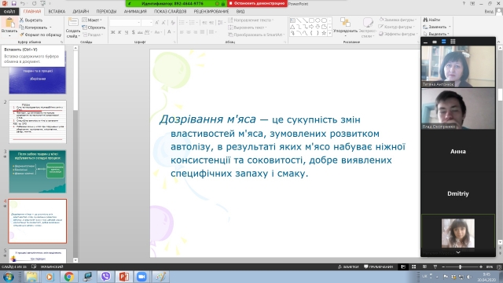Expand the shapes gallery more arrow

(x=330, y=33)
